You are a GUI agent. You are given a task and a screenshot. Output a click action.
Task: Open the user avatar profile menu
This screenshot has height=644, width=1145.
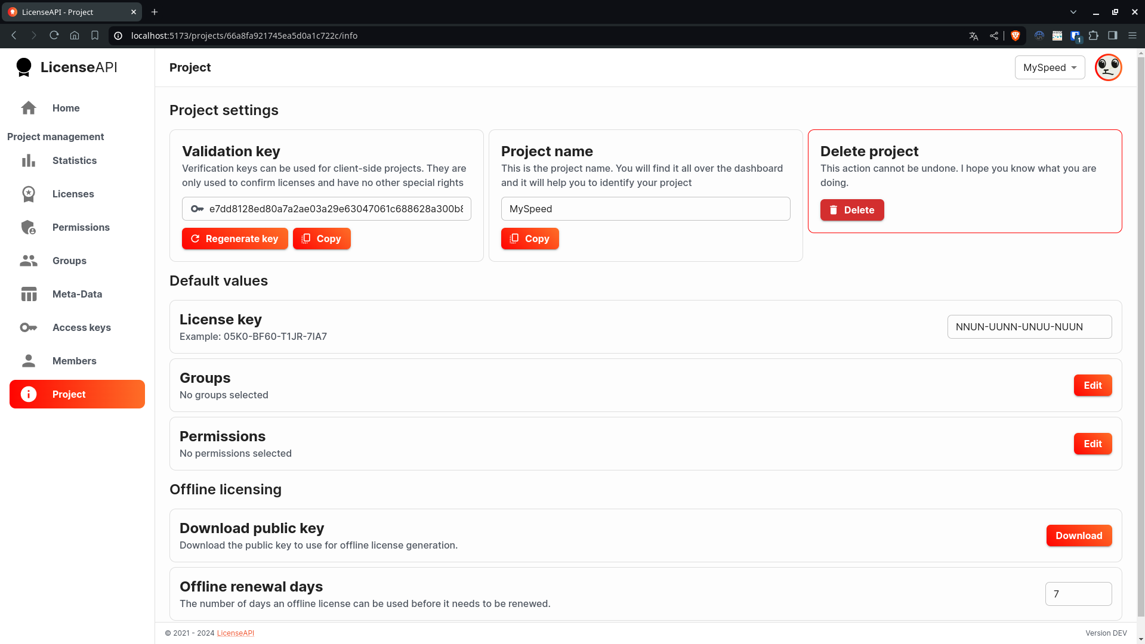[1108, 67]
